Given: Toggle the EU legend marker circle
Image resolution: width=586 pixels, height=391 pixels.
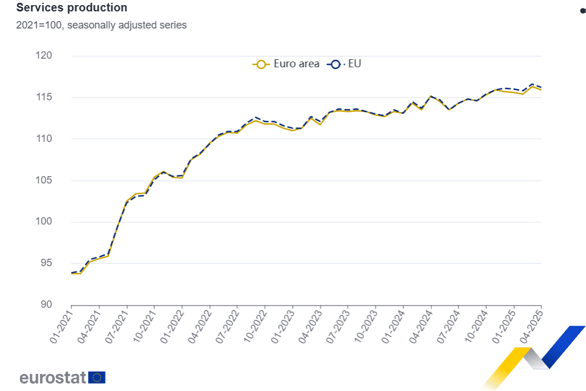Looking at the screenshot, I should (x=336, y=64).
